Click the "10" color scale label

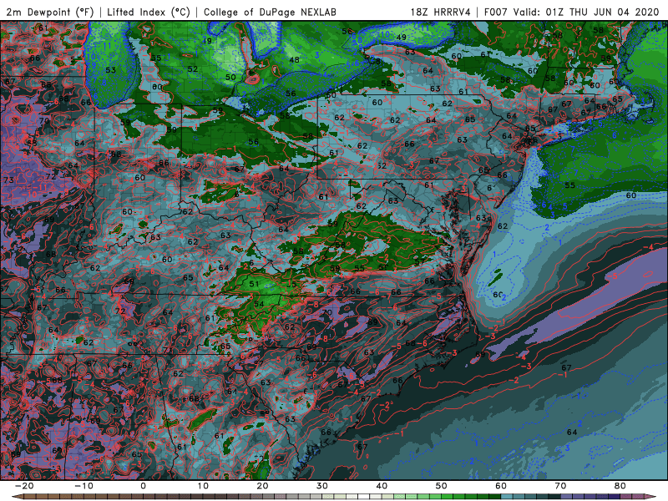tap(203, 486)
